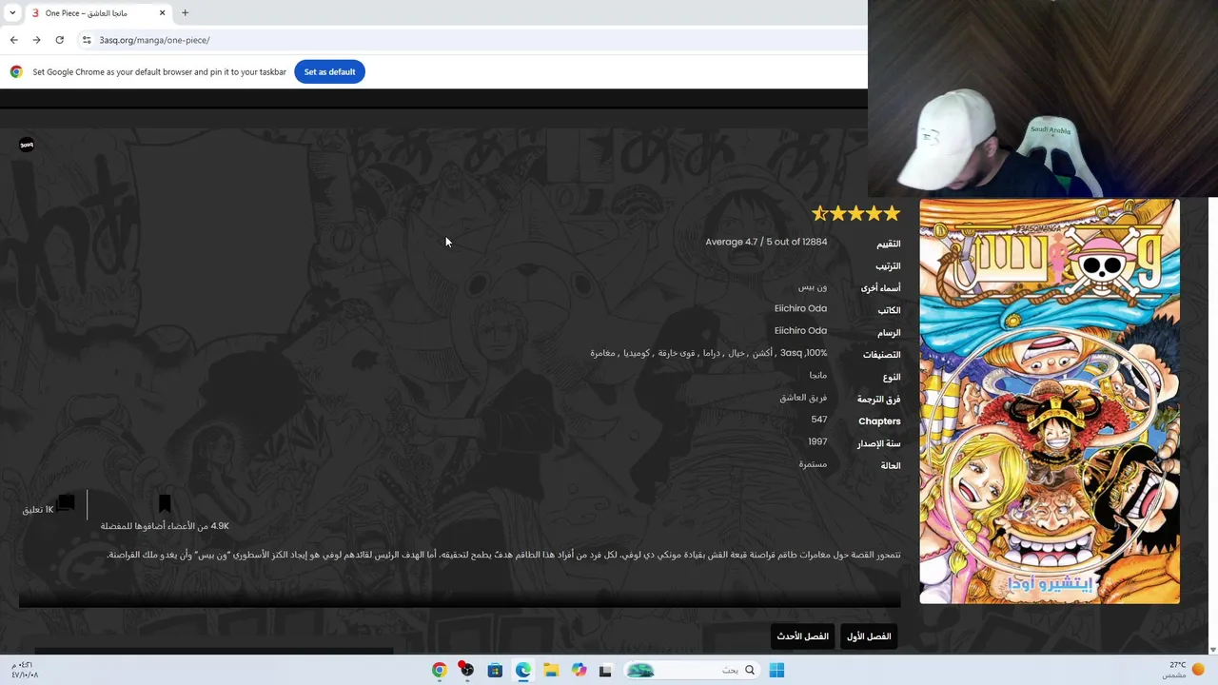Viewport: 1218px width, 685px height.
Task: Click the التقييم rating label
Action: click(889, 245)
